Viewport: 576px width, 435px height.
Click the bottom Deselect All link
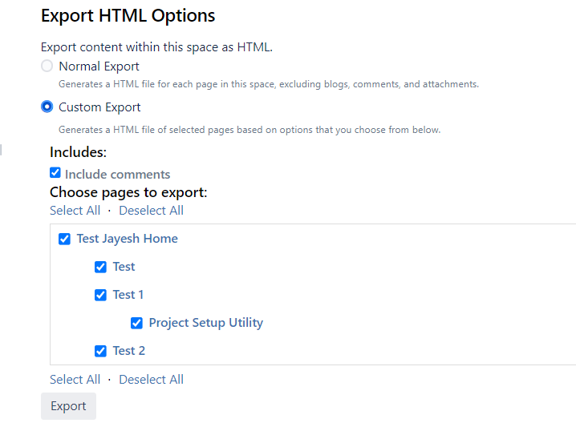pos(151,380)
